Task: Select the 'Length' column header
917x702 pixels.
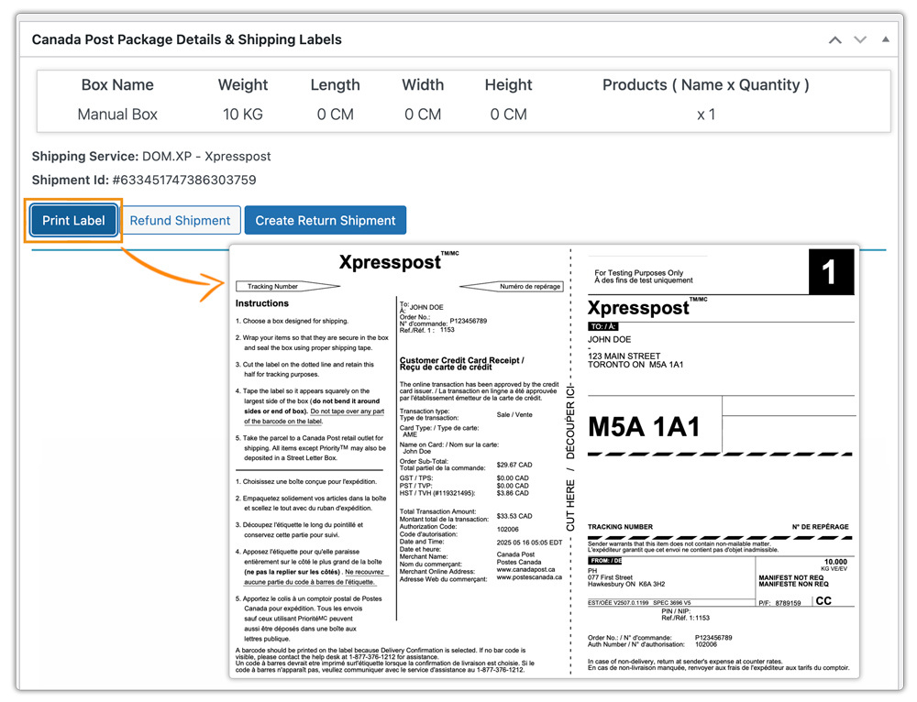Action: tap(335, 84)
